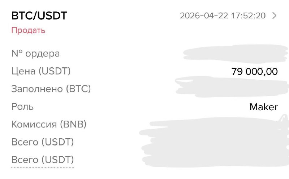The image size is (289, 179).
Task: Click the trade date 2026-04-22
Action: 204,16
